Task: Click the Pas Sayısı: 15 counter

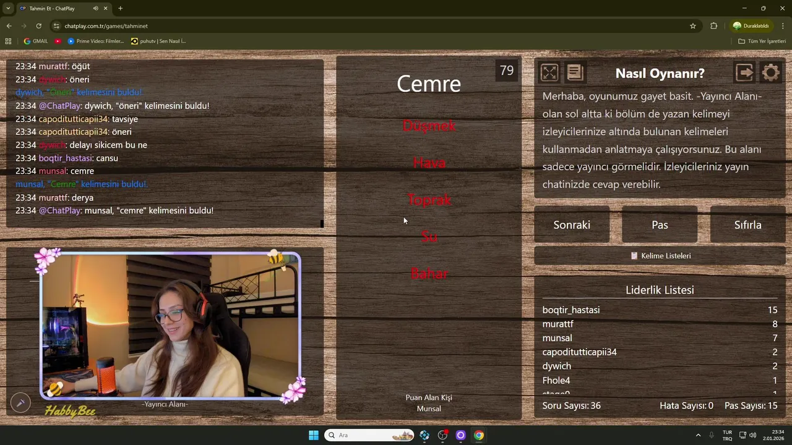Action: pyautogui.click(x=751, y=405)
